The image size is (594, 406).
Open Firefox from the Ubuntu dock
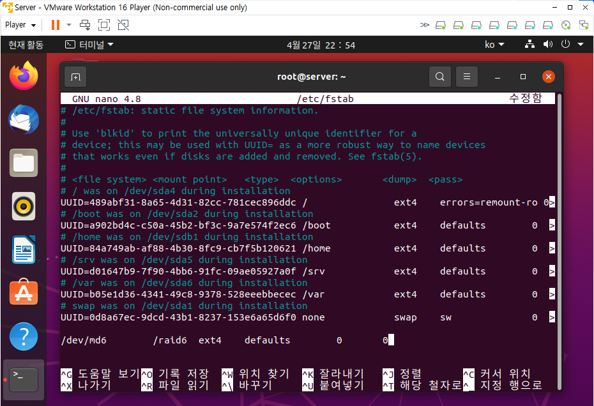pos(24,75)
